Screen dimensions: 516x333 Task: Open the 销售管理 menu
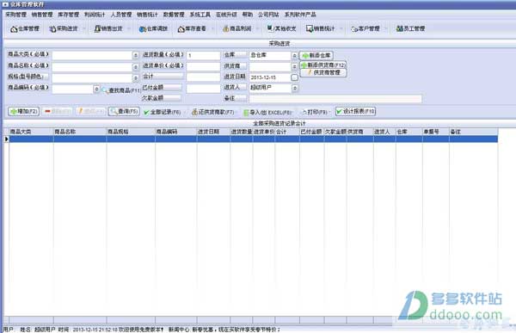click(42, 15)
